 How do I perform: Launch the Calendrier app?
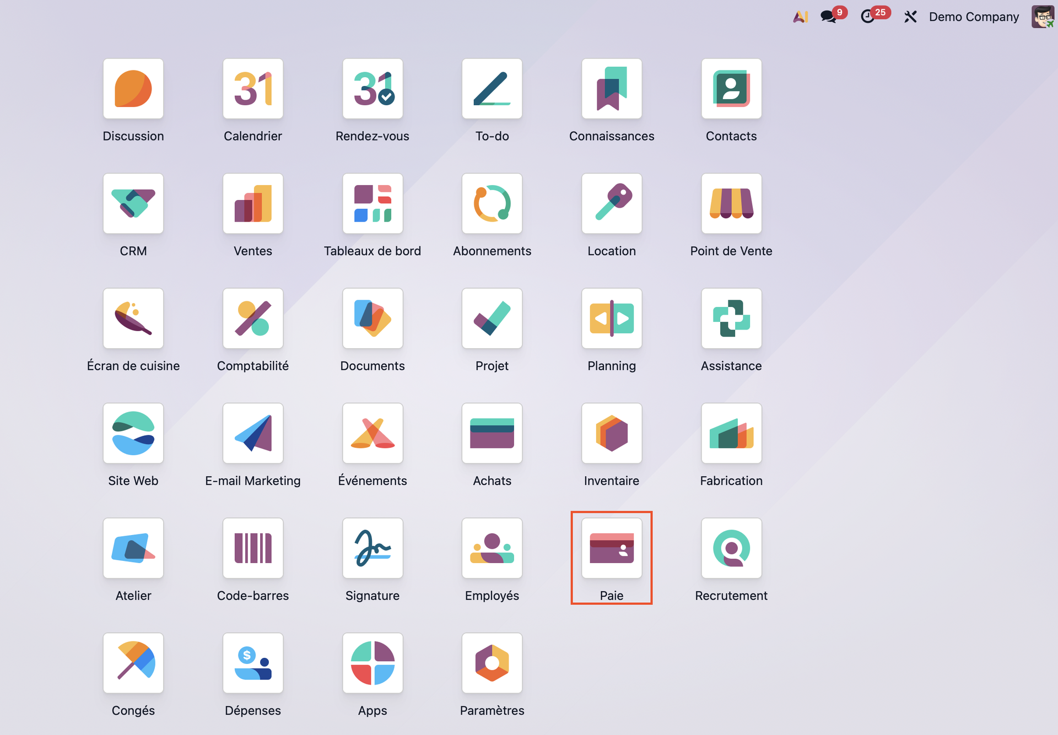click(x=252, y=89)
